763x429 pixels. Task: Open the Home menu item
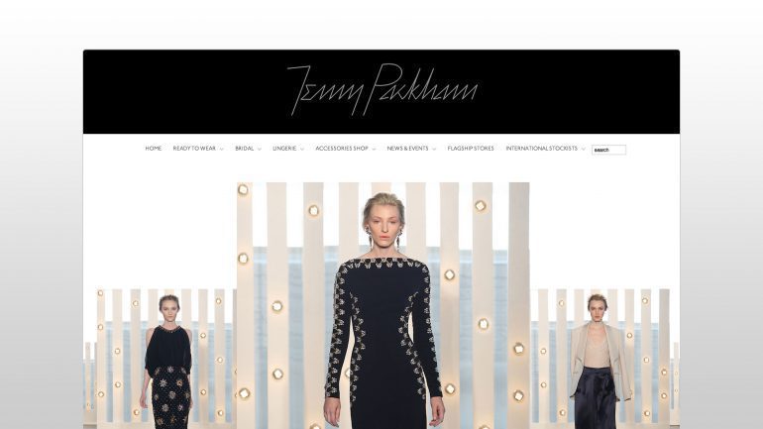click(154, 149)
